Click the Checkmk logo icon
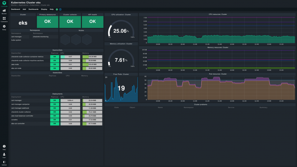 pyautogui.click(x=4, y=3)
